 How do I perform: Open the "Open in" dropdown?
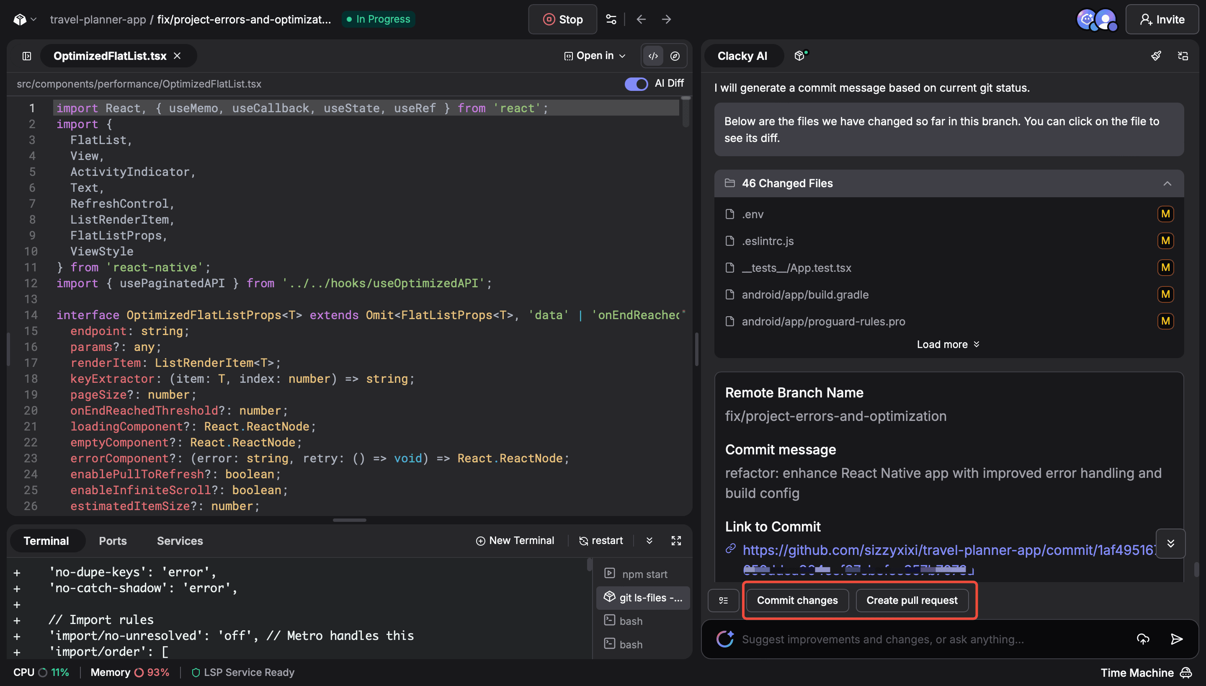pyautogui.click(x=595, y=56)
